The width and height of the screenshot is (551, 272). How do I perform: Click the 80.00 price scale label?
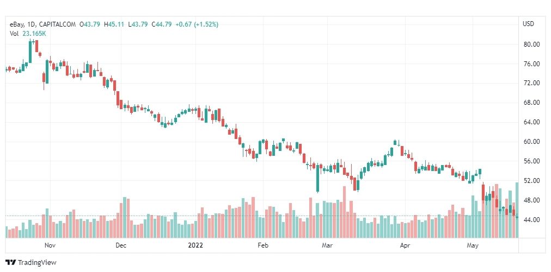click(531, 45)
